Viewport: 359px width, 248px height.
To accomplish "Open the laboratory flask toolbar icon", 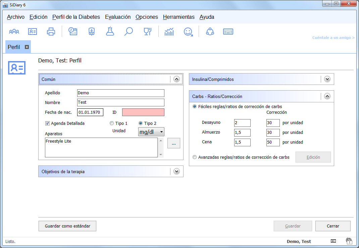I will coord(110,32).
